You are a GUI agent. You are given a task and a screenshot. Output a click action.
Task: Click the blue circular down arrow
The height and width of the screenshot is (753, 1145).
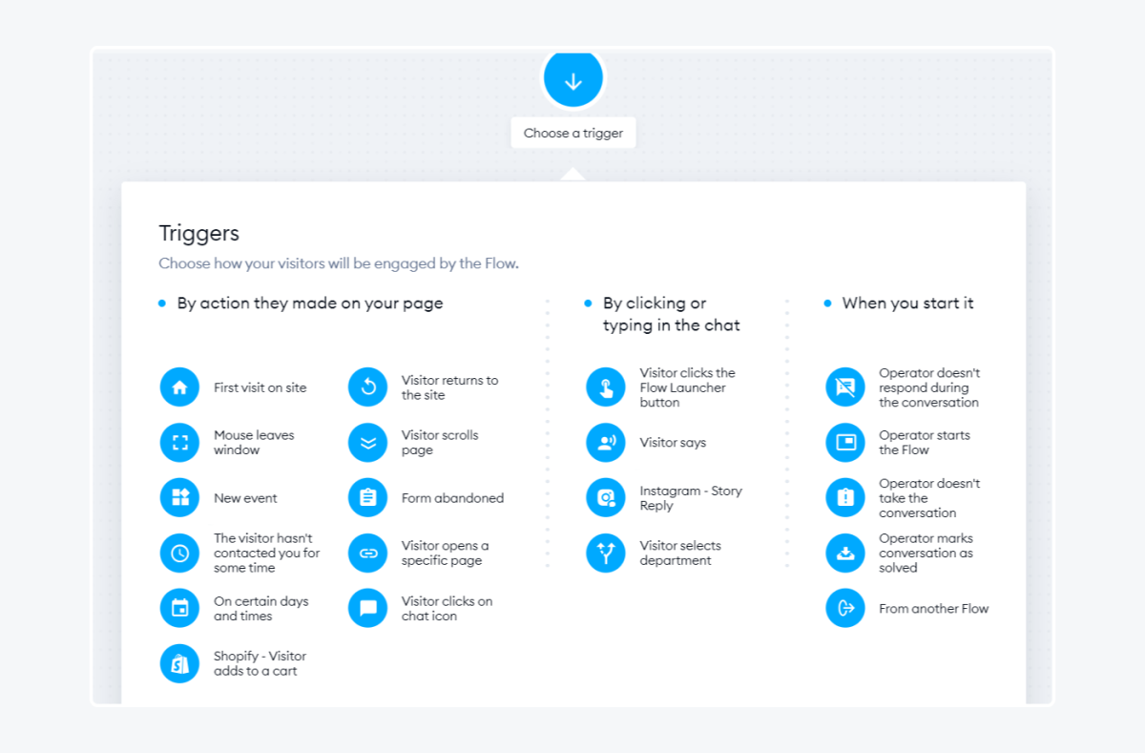pyautogui.click(x=572, y=79)
